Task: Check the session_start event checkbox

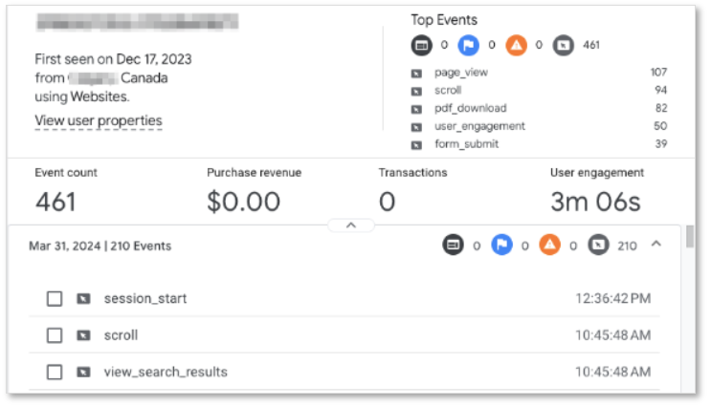Action: [55, 299]
